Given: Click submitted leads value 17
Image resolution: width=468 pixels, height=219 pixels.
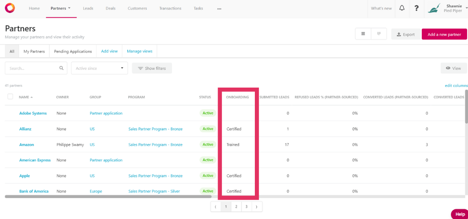Looking at the screenshot, I should pyautogui.click(x=287, y=144).
